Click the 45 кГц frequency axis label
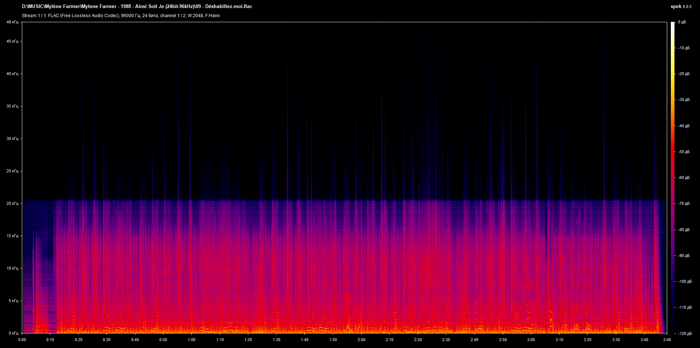 click(x=12, y=42)
